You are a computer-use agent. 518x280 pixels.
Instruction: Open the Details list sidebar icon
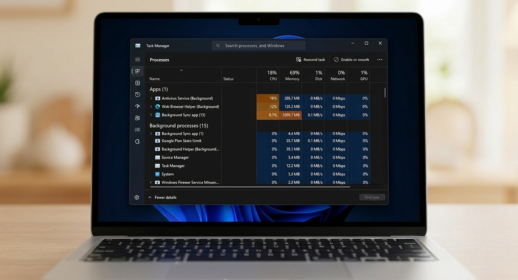click(x=137, y=130)
